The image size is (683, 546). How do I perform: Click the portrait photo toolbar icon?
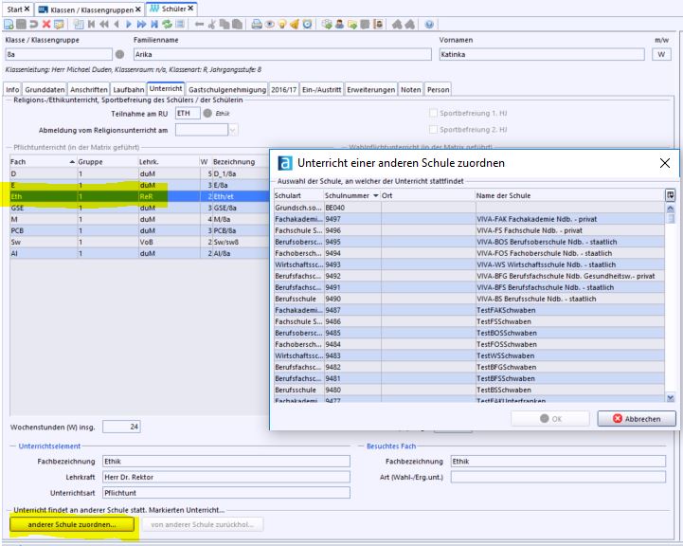[x=379, y=25]
